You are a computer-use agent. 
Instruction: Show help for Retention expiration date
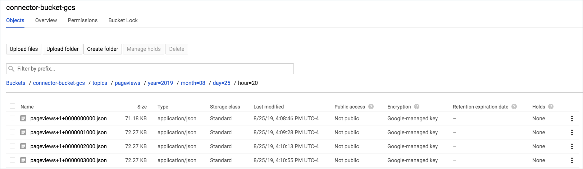click(x=514, y=107)
